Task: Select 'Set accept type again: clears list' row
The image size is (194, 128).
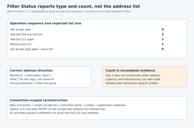Action: [31, 49]
